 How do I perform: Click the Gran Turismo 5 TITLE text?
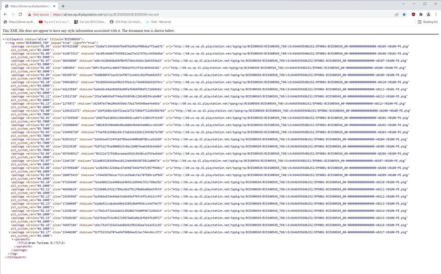41,243
